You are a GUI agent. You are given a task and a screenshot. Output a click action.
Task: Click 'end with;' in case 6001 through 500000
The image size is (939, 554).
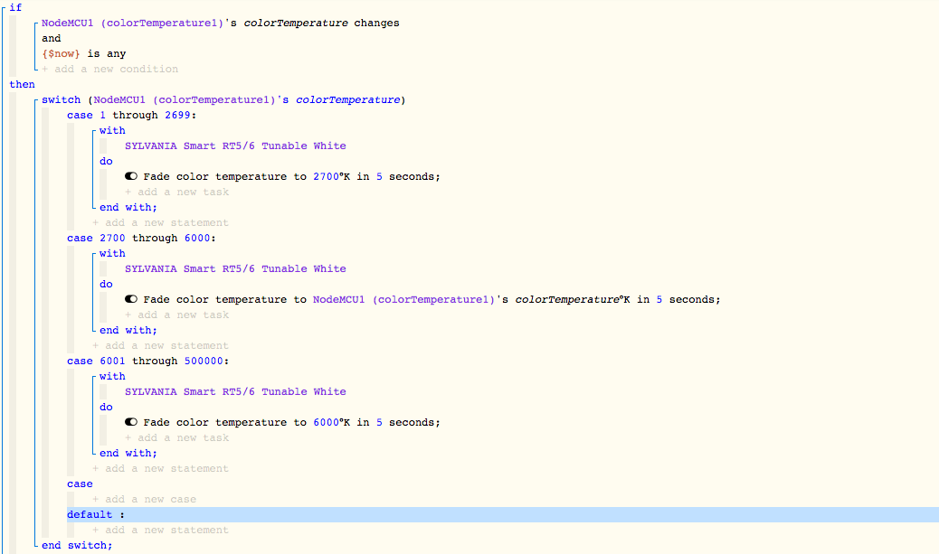128,454
